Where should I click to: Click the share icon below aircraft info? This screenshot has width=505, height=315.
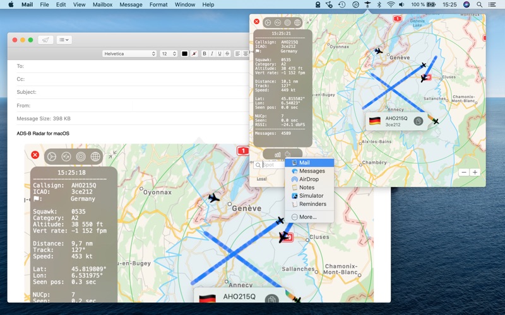pyautogui.click(x=288, y=154)
